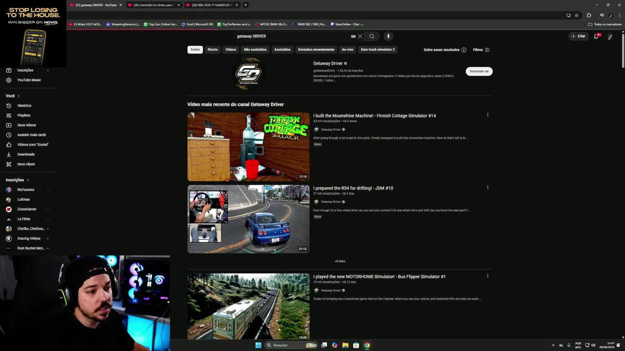Image resolution: width=625 pixels, height=351 pixels.
Task: Expand the Você section
Action: tap(13, 96)
